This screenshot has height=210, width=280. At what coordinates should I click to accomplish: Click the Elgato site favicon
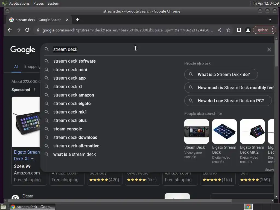click(15, 197)
